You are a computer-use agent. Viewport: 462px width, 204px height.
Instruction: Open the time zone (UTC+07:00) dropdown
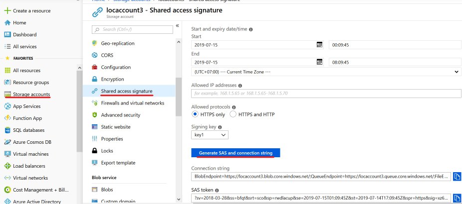326,72
